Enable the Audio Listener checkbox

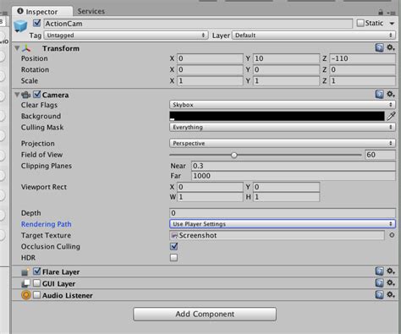point(37,295)
